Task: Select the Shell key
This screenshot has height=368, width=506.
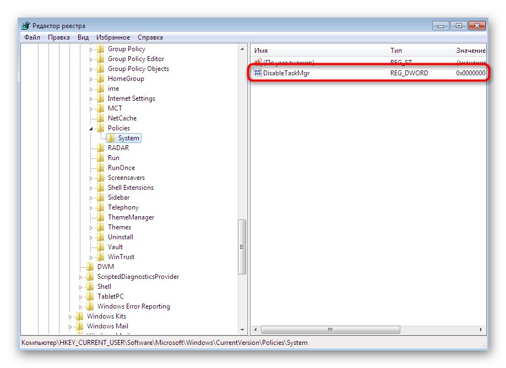Action: [104, 287]
